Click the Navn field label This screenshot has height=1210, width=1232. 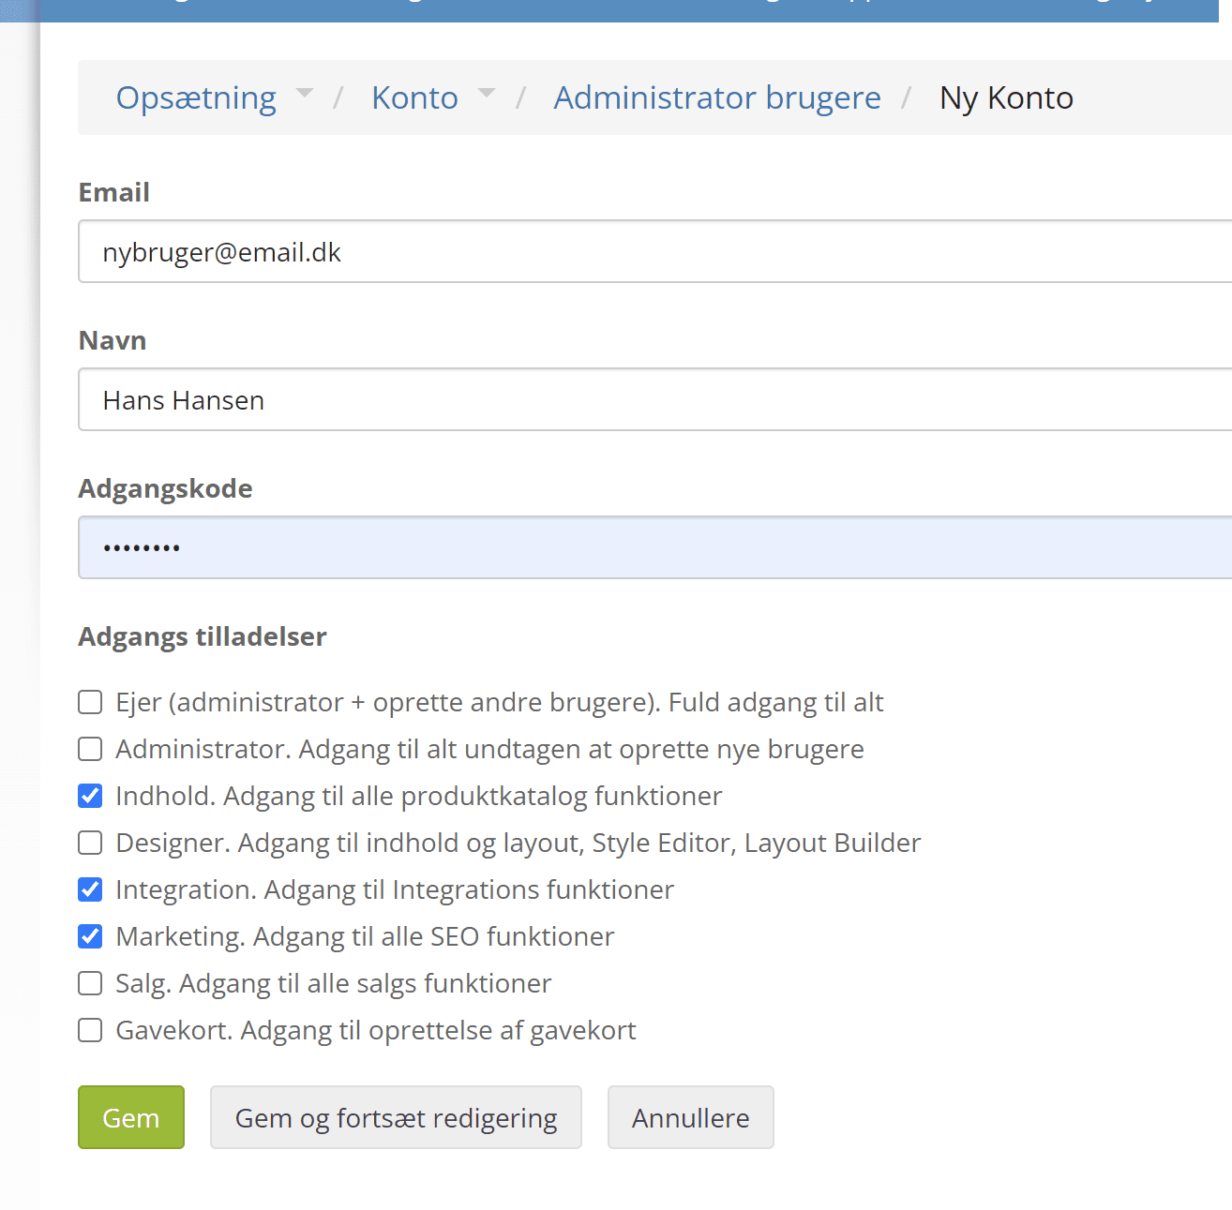[x=113, y=340]
